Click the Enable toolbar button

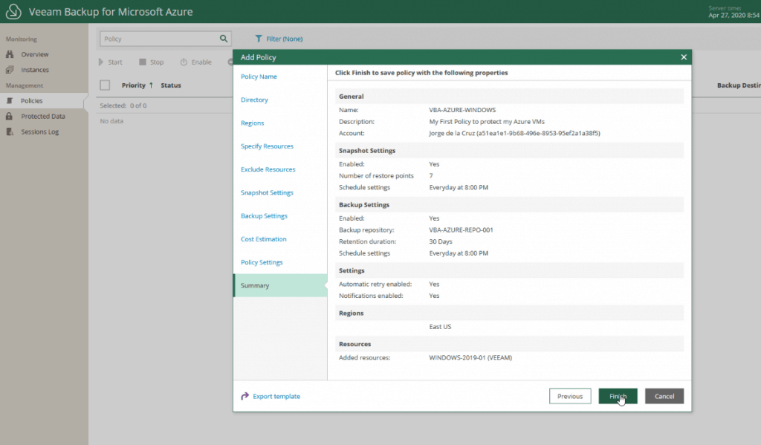195,62
